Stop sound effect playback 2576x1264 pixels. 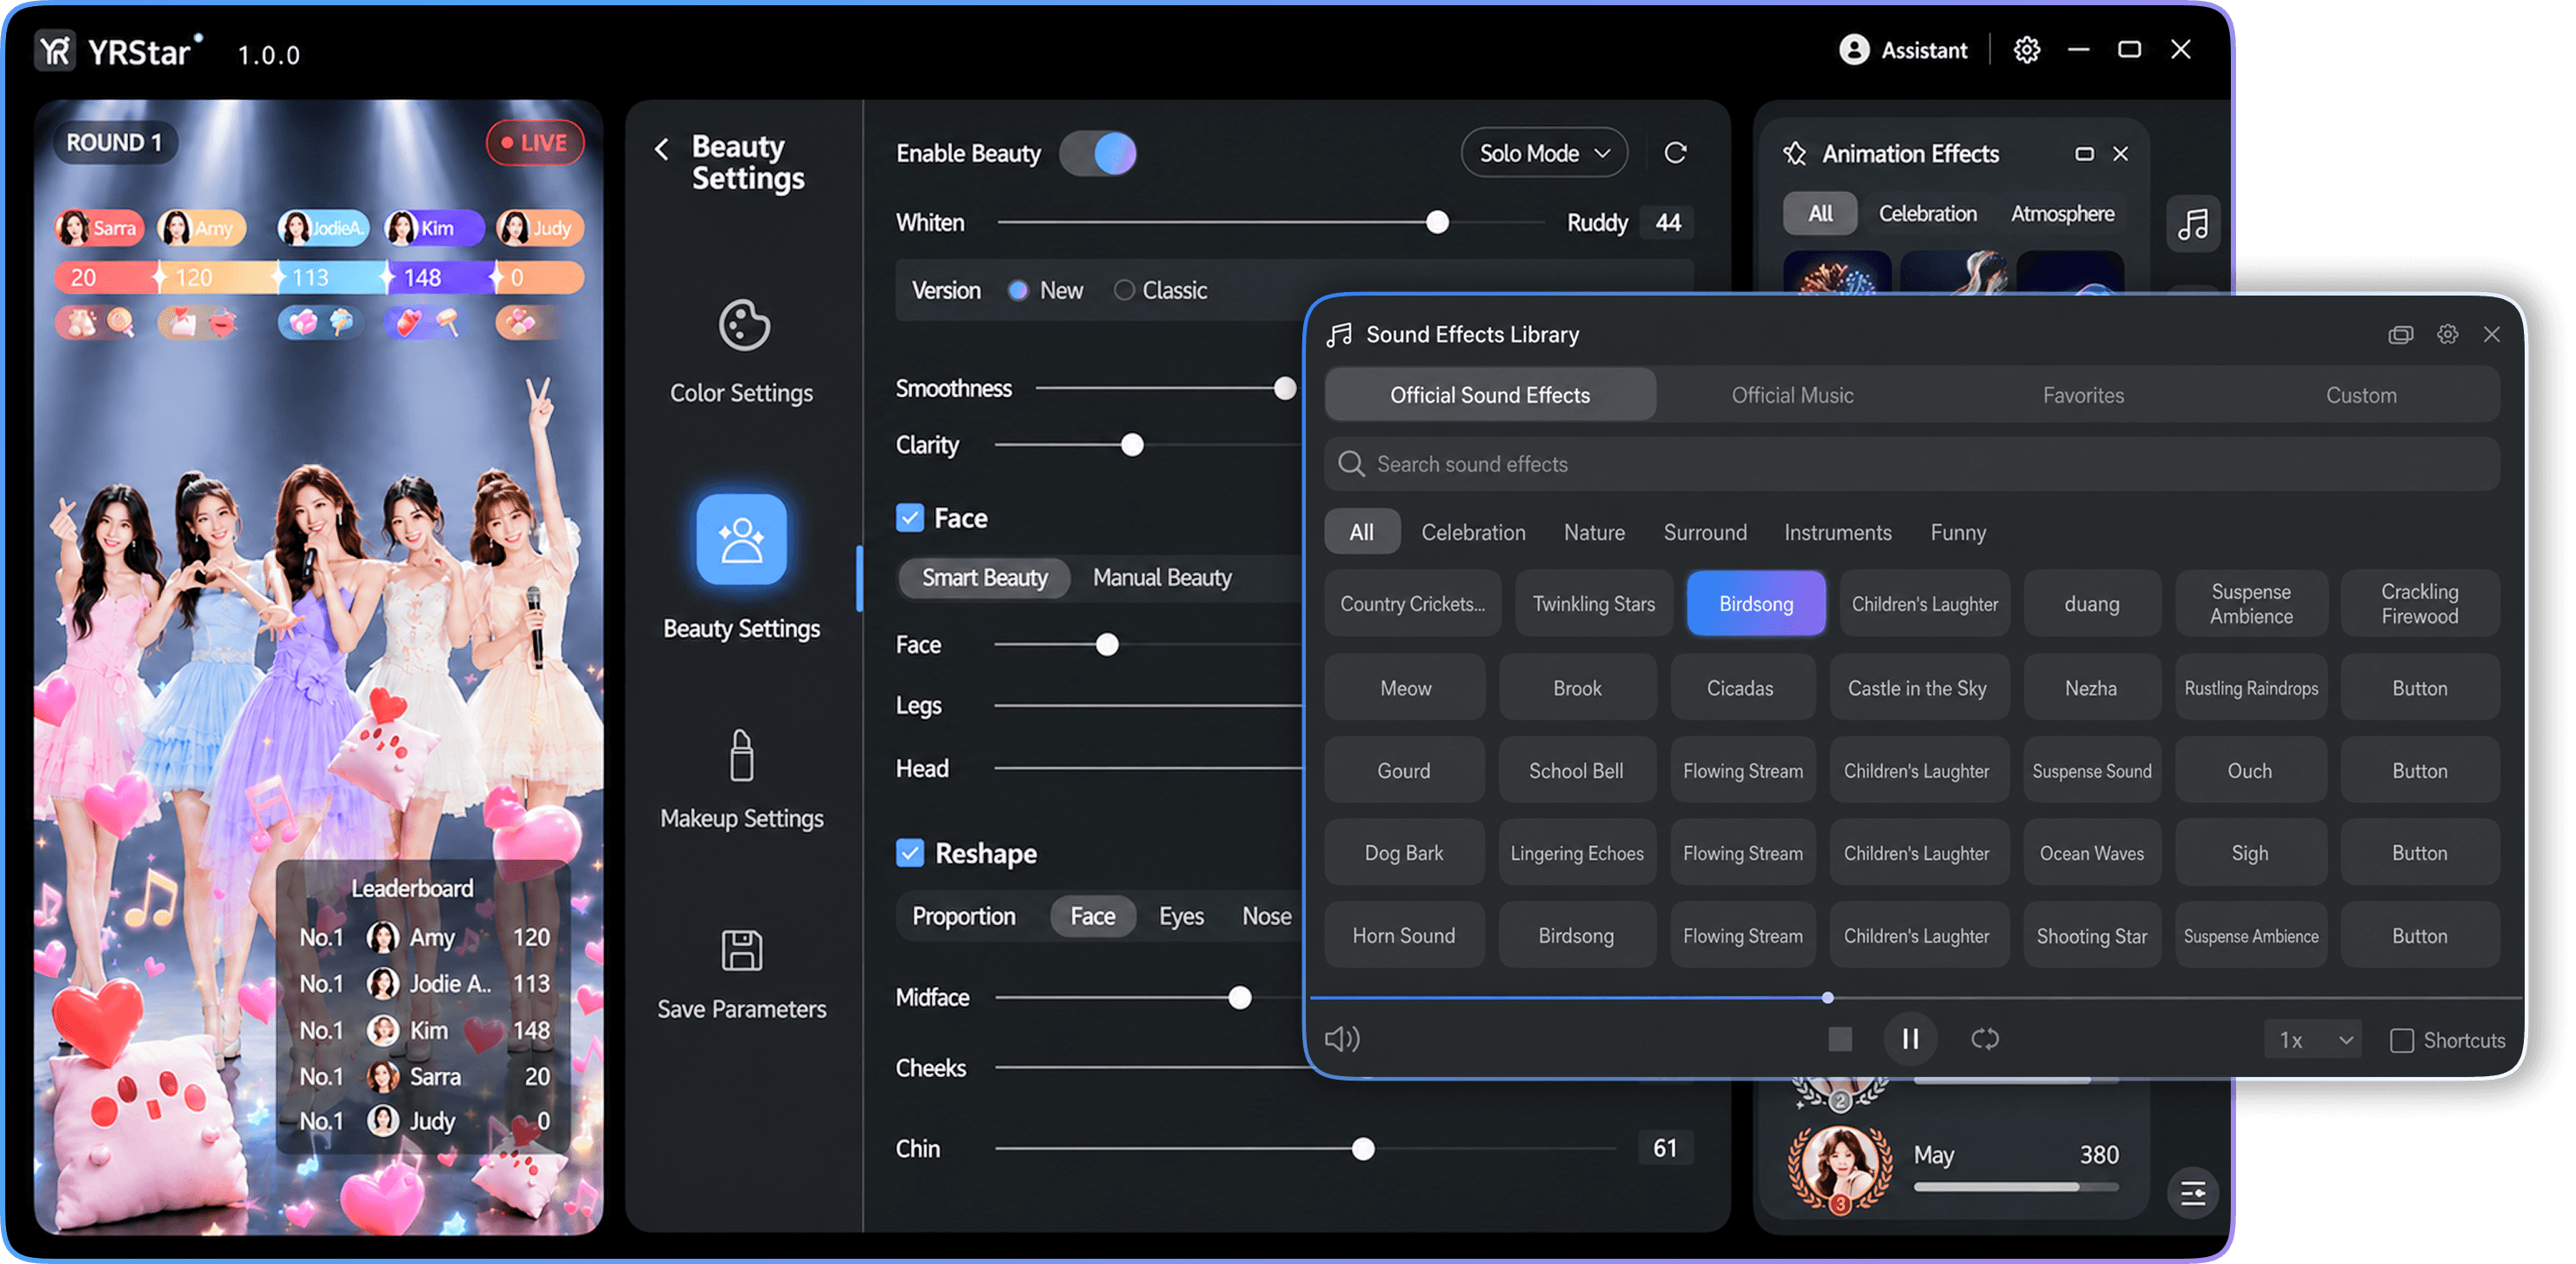coord(1839,1039)
